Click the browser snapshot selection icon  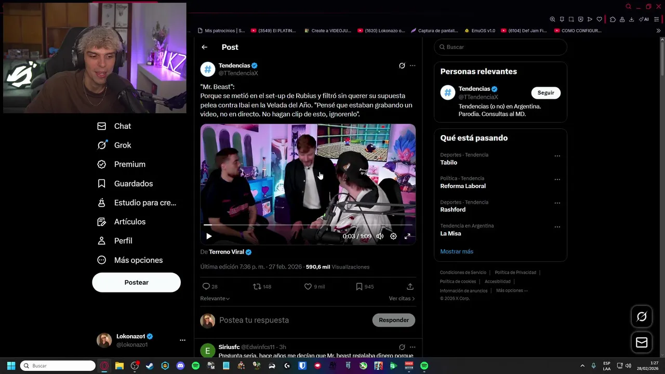coord(571,19)
